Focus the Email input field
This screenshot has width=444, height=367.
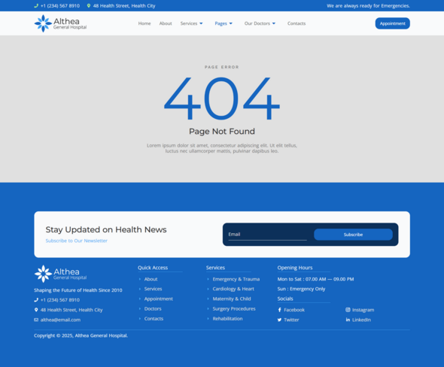click(x=268, y=235)
